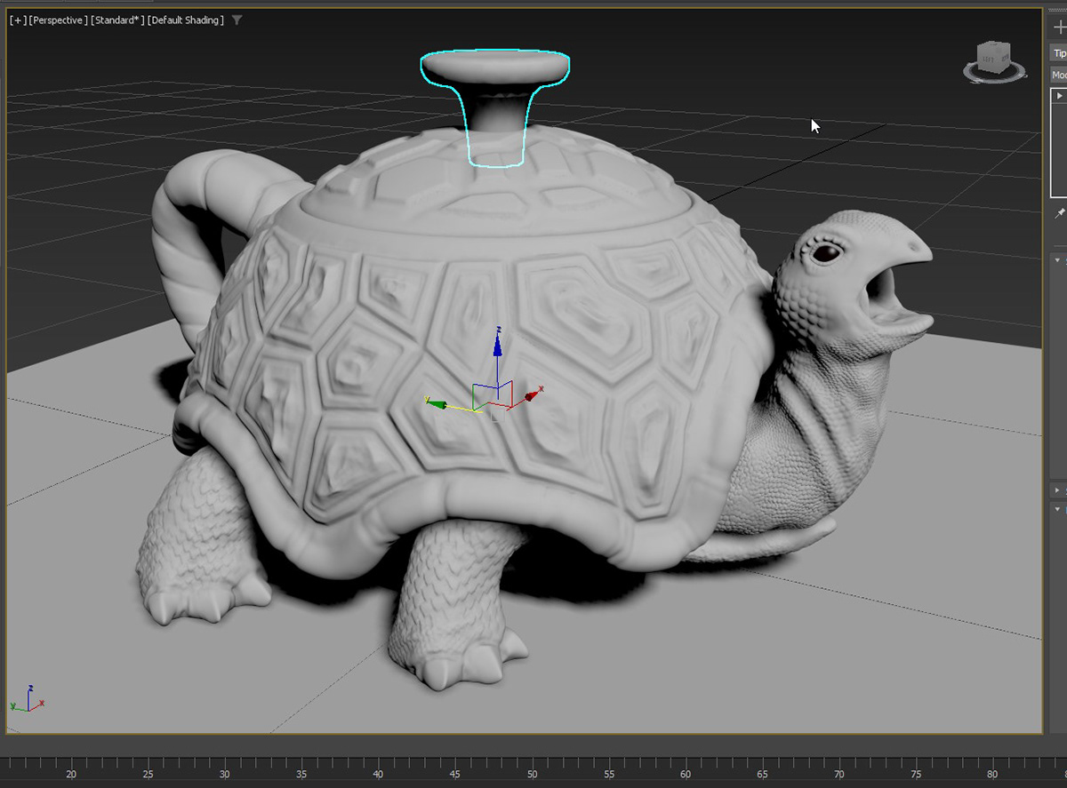Click frame 80 on the timeline
This screenshot has height=788, width=1067.
[x=992, y=774]
